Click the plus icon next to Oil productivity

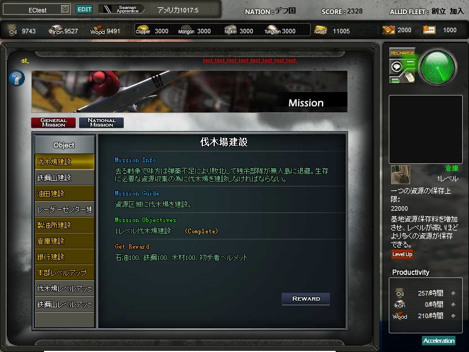(x=453, y=293)
